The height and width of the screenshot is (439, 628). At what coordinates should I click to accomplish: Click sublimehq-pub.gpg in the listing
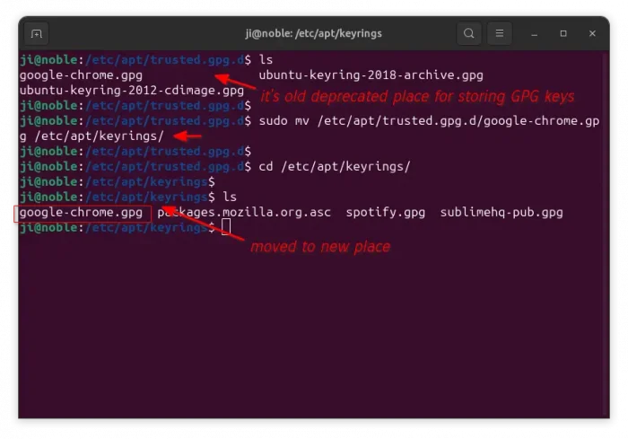pos(502,213)
